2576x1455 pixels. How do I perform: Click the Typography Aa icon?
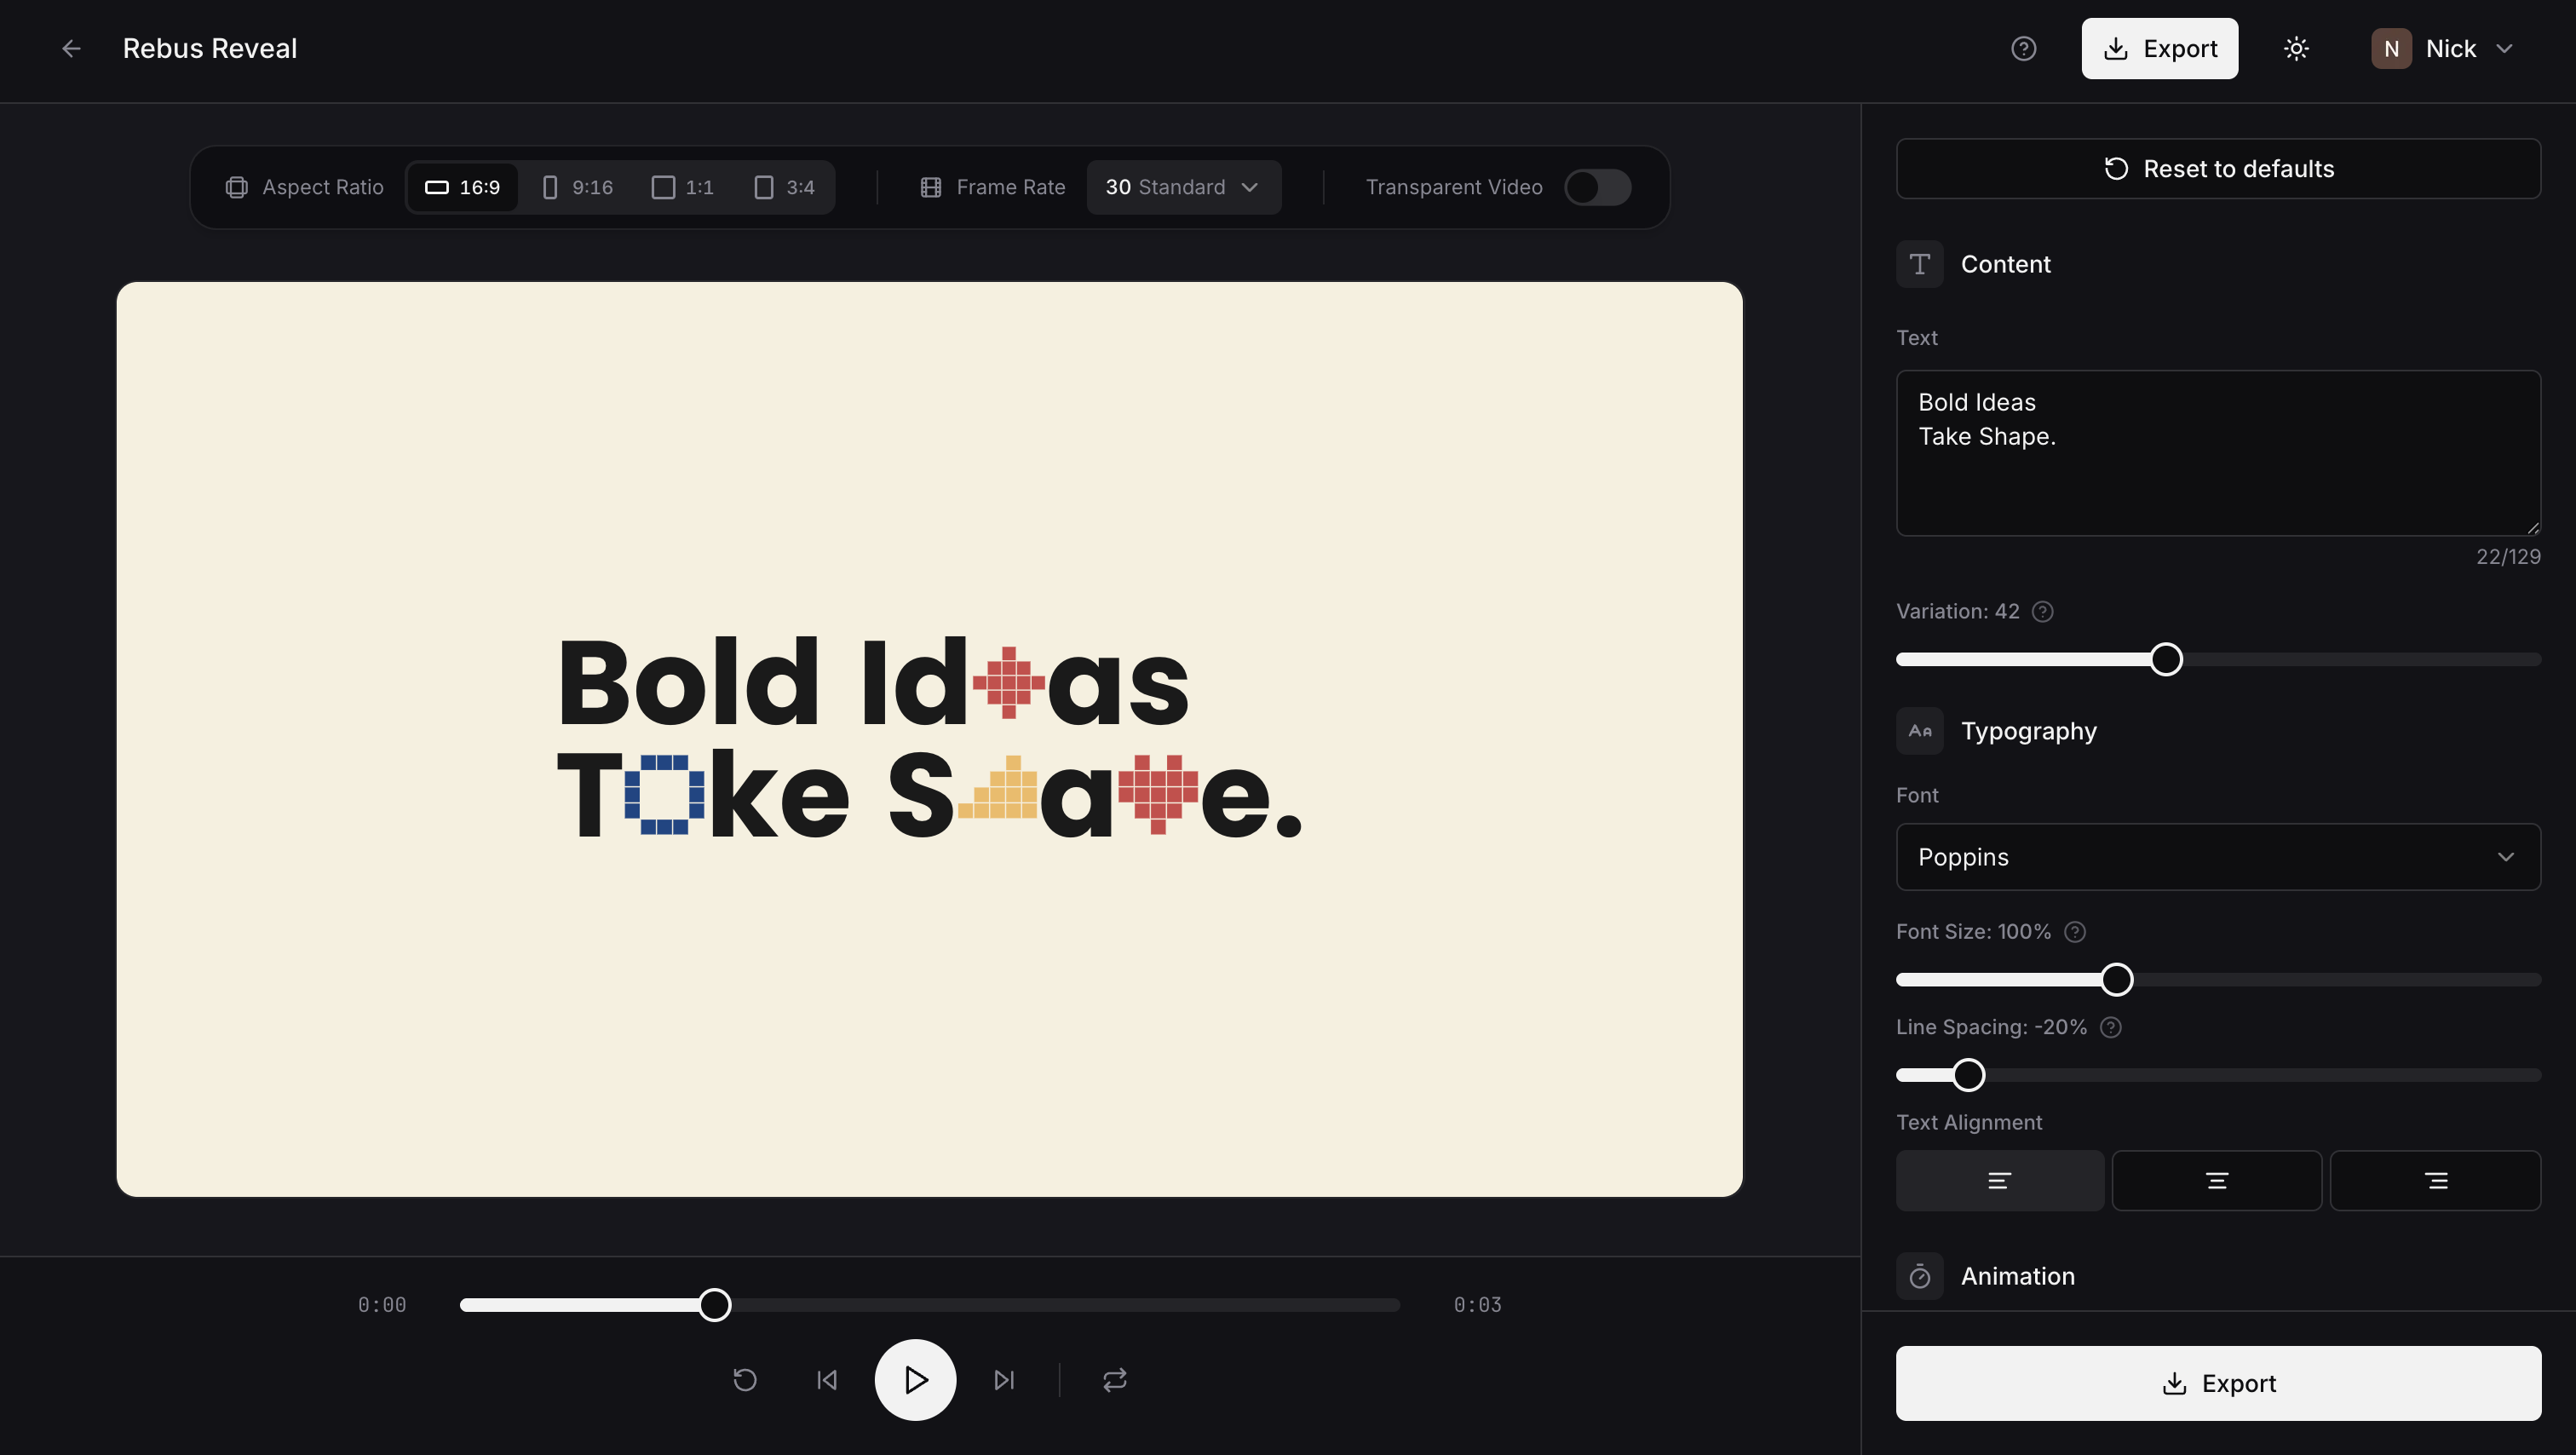pos(1920,731)
